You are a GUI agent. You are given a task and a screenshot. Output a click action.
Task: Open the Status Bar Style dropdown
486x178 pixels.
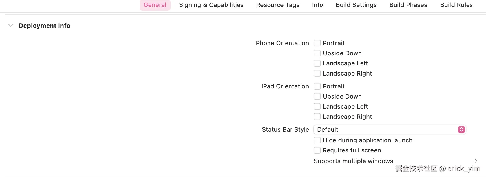(390, 129)
